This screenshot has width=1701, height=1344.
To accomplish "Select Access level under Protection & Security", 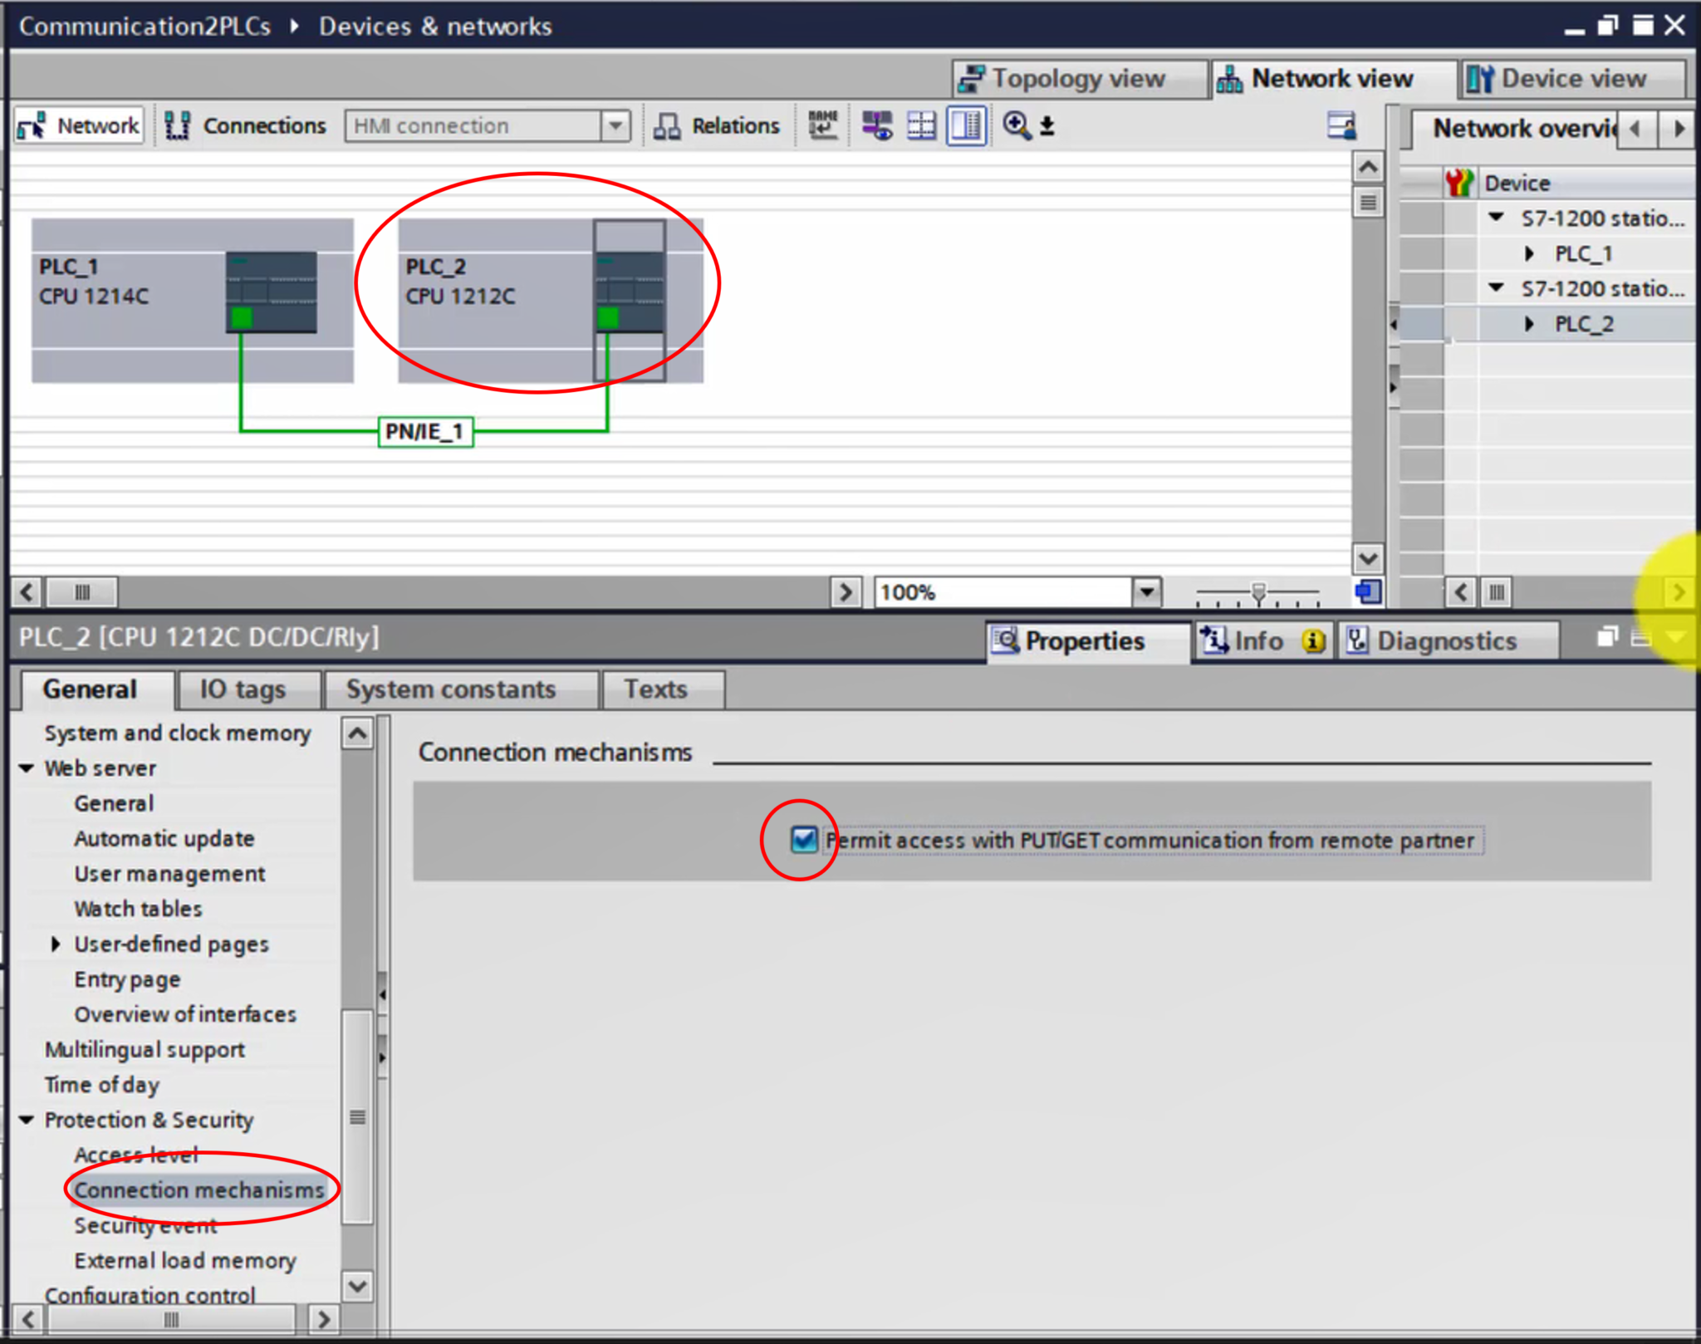I will 135,1154.
